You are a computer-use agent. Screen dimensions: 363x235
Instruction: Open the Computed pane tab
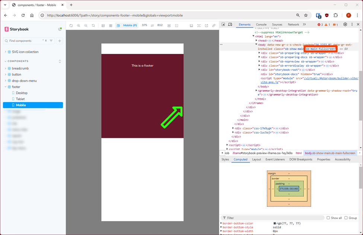click(x=240, y=159)
